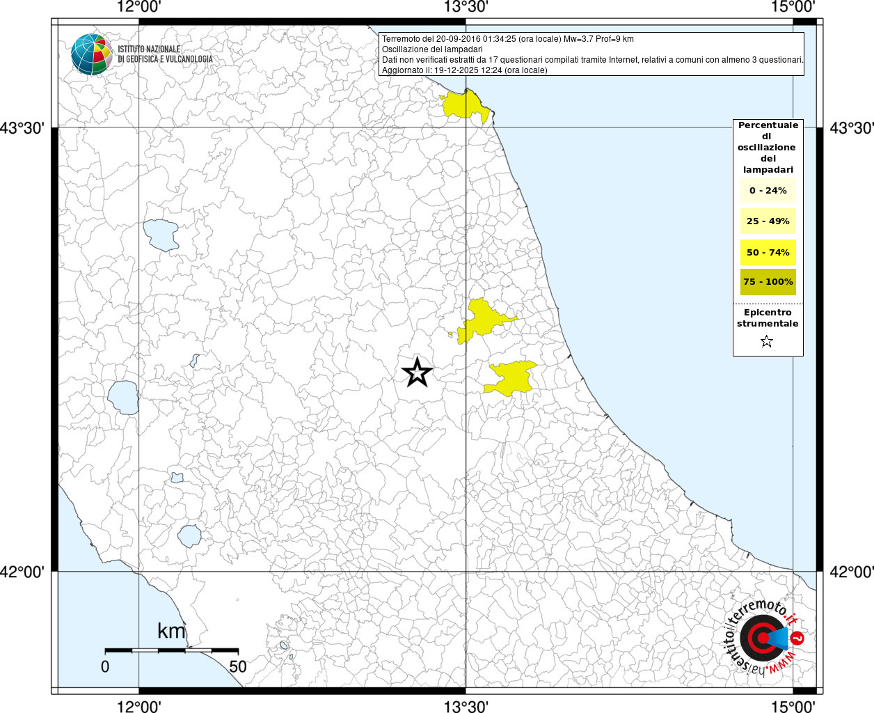Click the bottom 12°00' longitude label
This screenshot has width=874, height=713.
tap(139, 706)
